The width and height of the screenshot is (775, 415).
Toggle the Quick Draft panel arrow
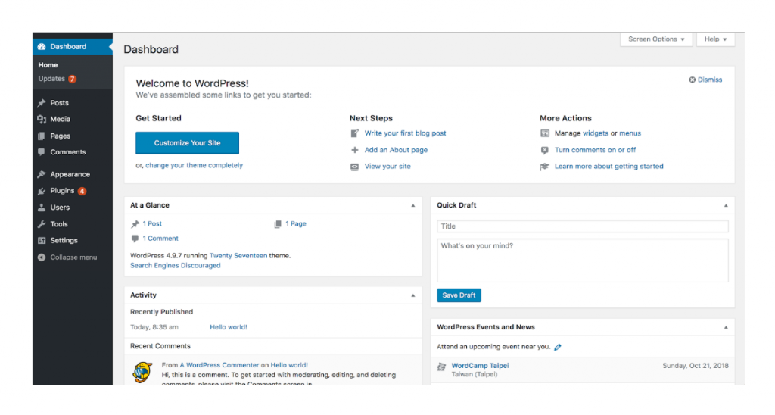(x=725, y=205)
